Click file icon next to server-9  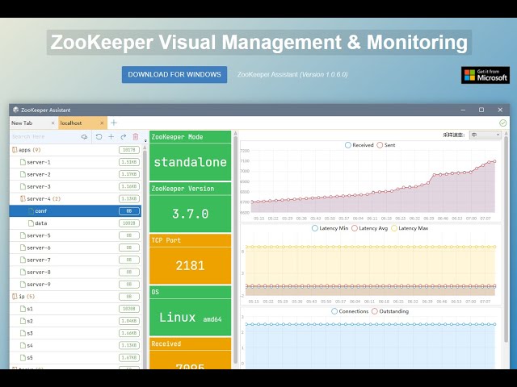point(23,284)
